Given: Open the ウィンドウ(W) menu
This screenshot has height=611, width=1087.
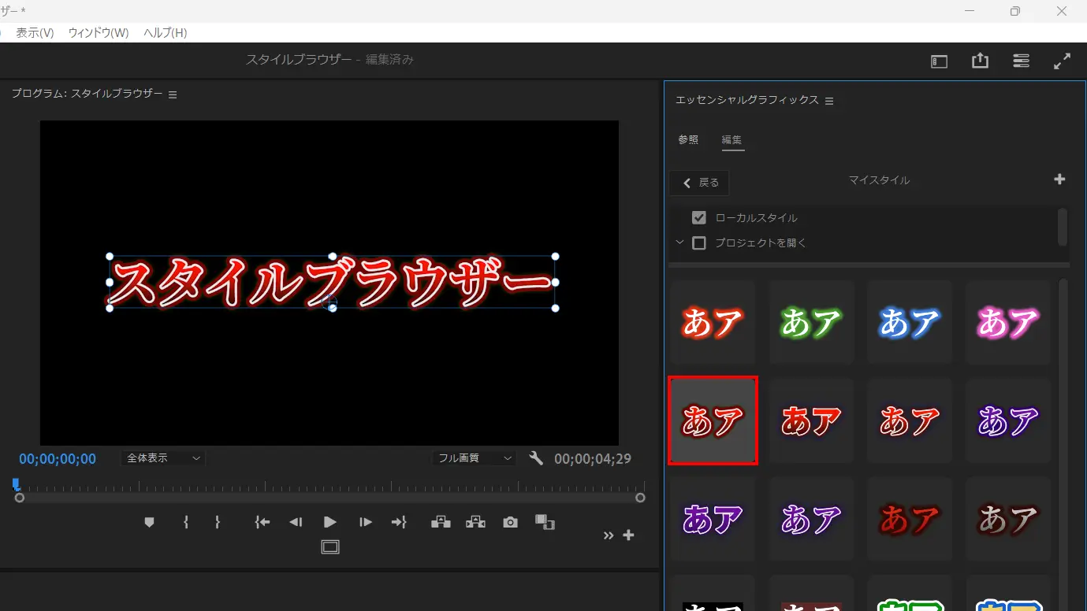Looking at the screenshot, I should click(99, 32).
